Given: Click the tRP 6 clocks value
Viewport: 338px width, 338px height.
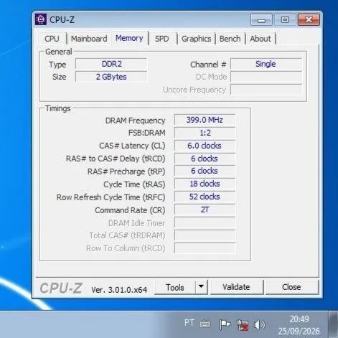Looking at the screenshot, I should point(205,171).
